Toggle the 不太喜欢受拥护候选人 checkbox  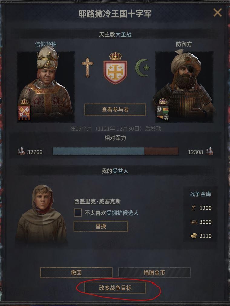(78, 212)
